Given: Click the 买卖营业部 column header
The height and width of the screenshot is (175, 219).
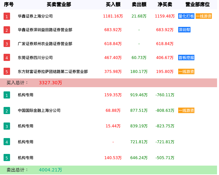Looking at the screenshot, I should (59, 5).
